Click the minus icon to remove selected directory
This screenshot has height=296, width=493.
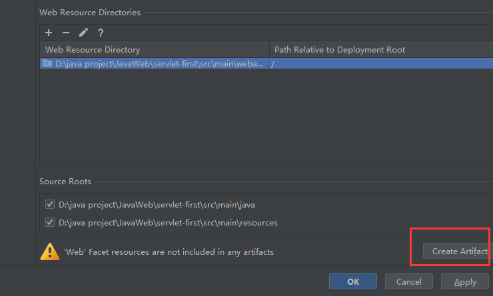point(65,33)
